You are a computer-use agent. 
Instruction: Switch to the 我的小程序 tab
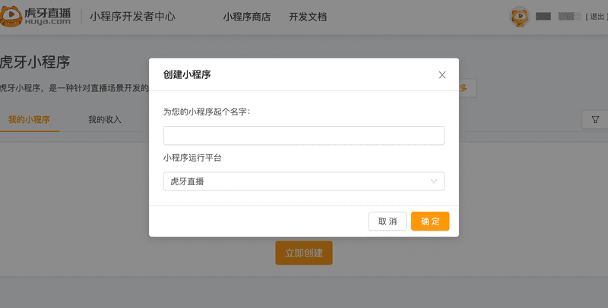(x=29, y=120)
